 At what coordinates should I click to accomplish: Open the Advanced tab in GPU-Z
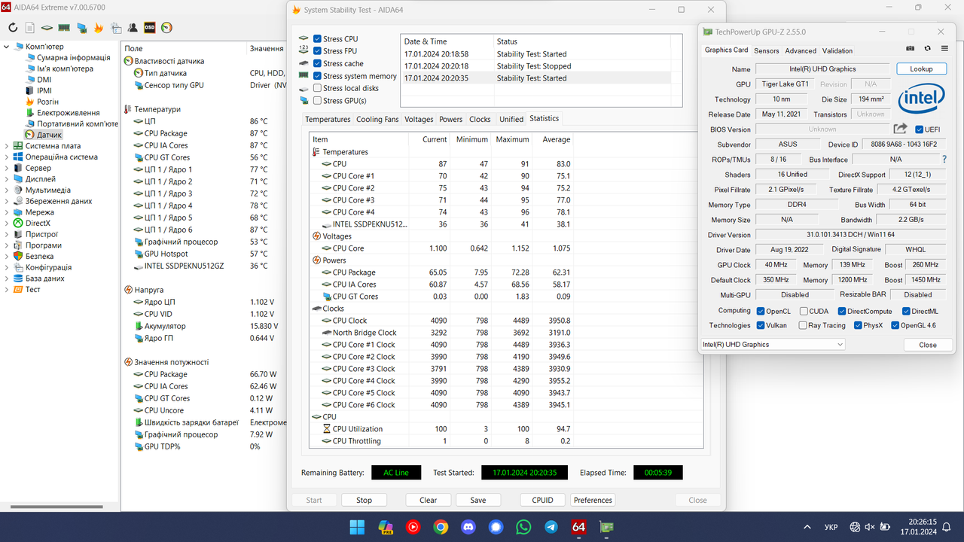(x=801, y=50)
